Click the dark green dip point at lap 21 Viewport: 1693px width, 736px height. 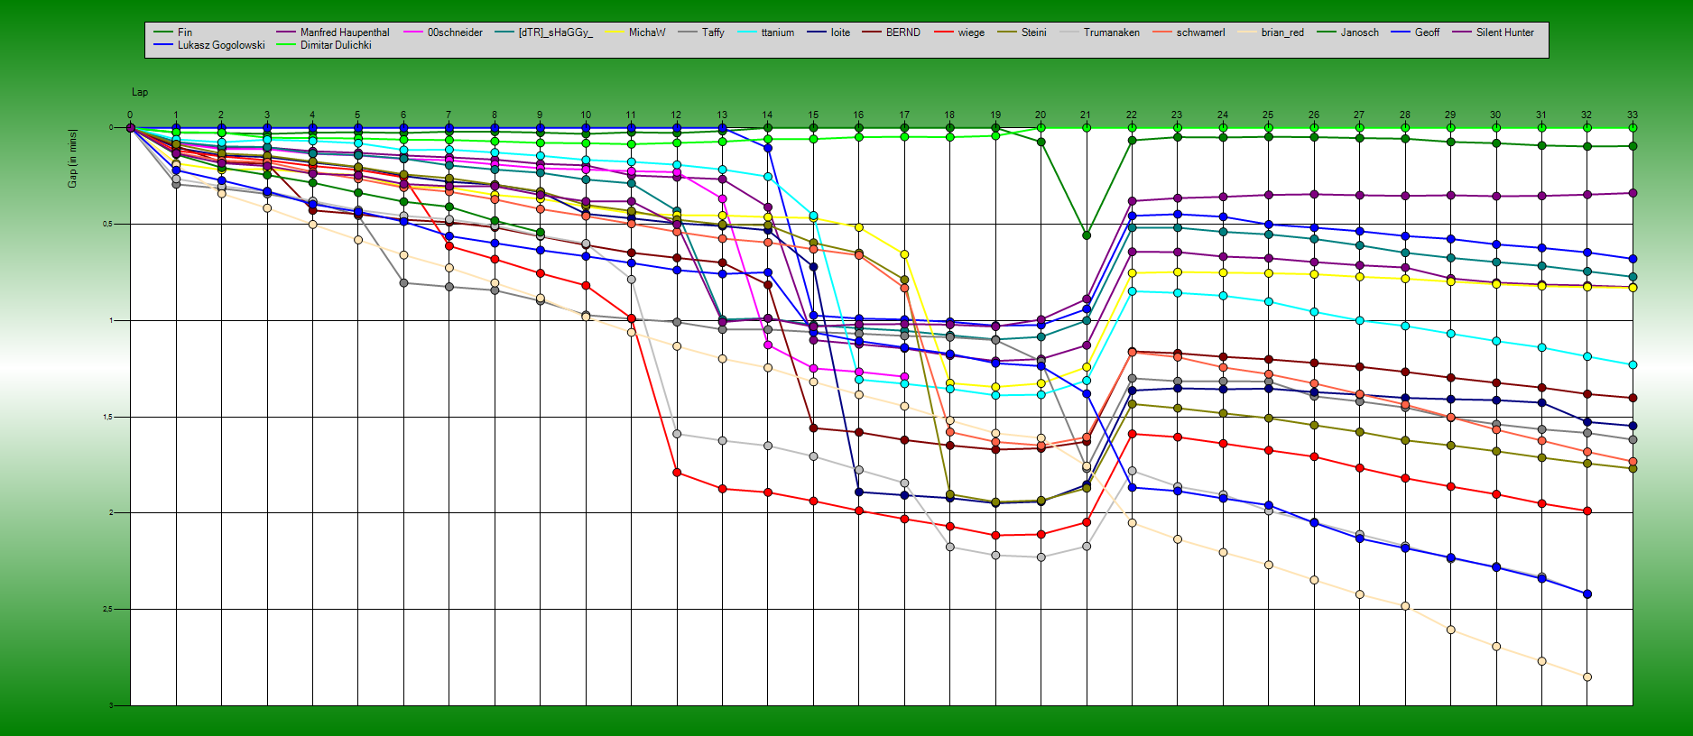point(1087,235)
